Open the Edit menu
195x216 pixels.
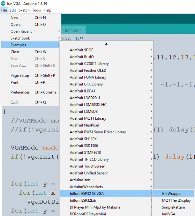(13, 10)
